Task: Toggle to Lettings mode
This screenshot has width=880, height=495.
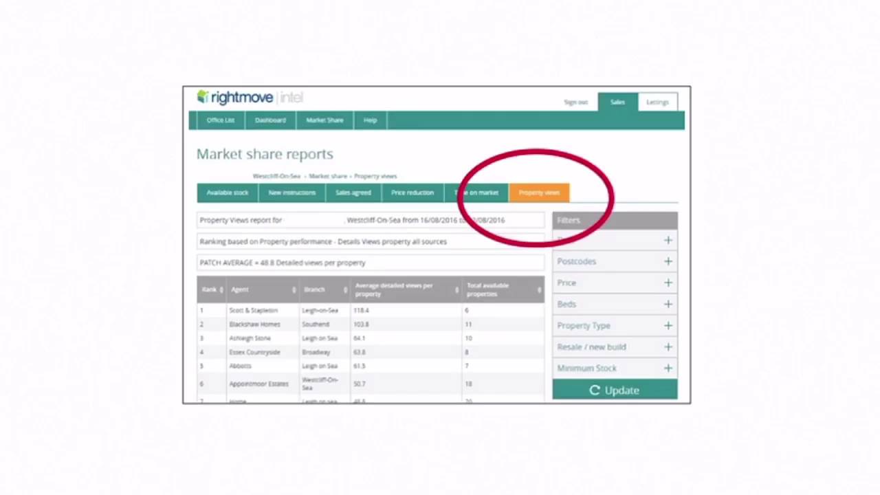Action: pos(657,102)
